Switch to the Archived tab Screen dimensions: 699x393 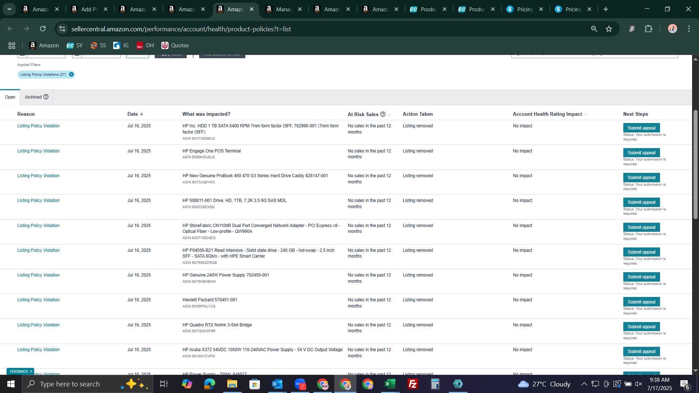(33, 97)
